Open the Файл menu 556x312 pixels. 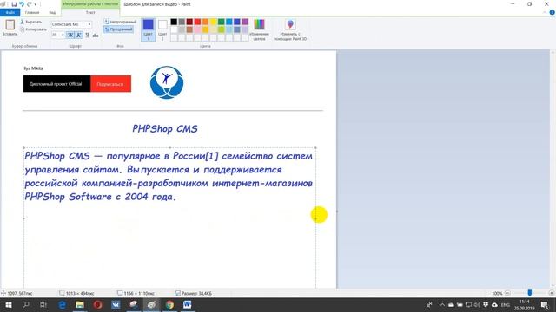point(10,12)
